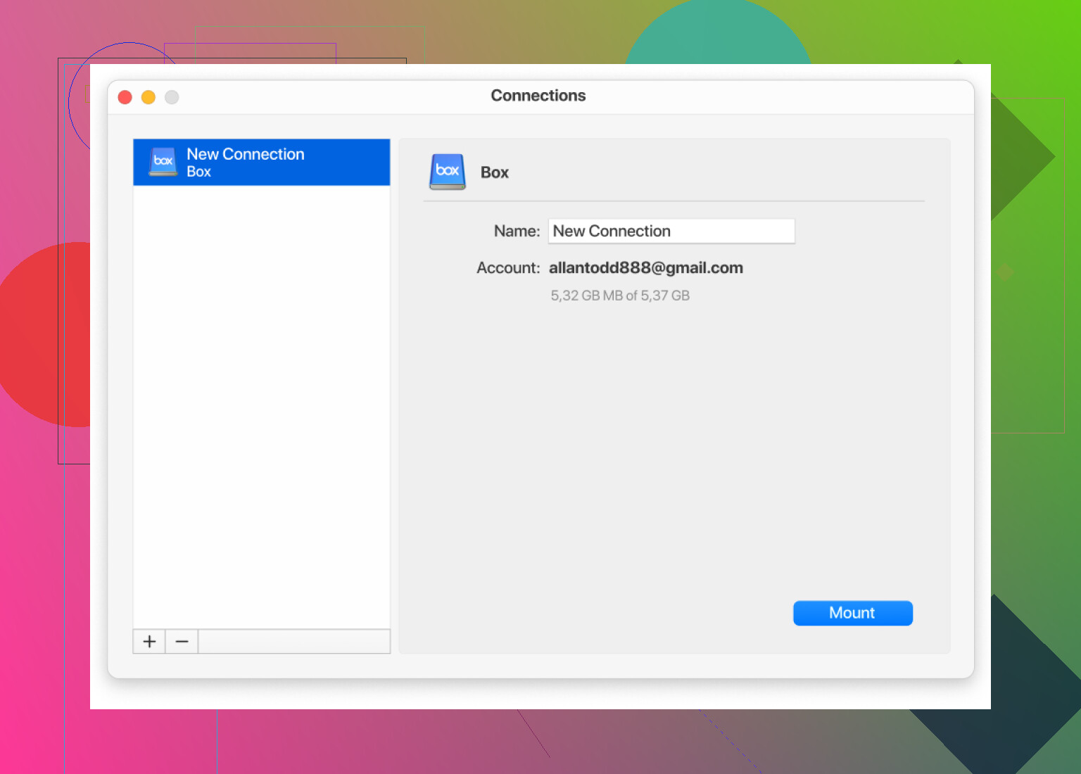The image size is (1081, 774).
Task: Click the Box heading in the details panel
Action: [x=494, y=172]
